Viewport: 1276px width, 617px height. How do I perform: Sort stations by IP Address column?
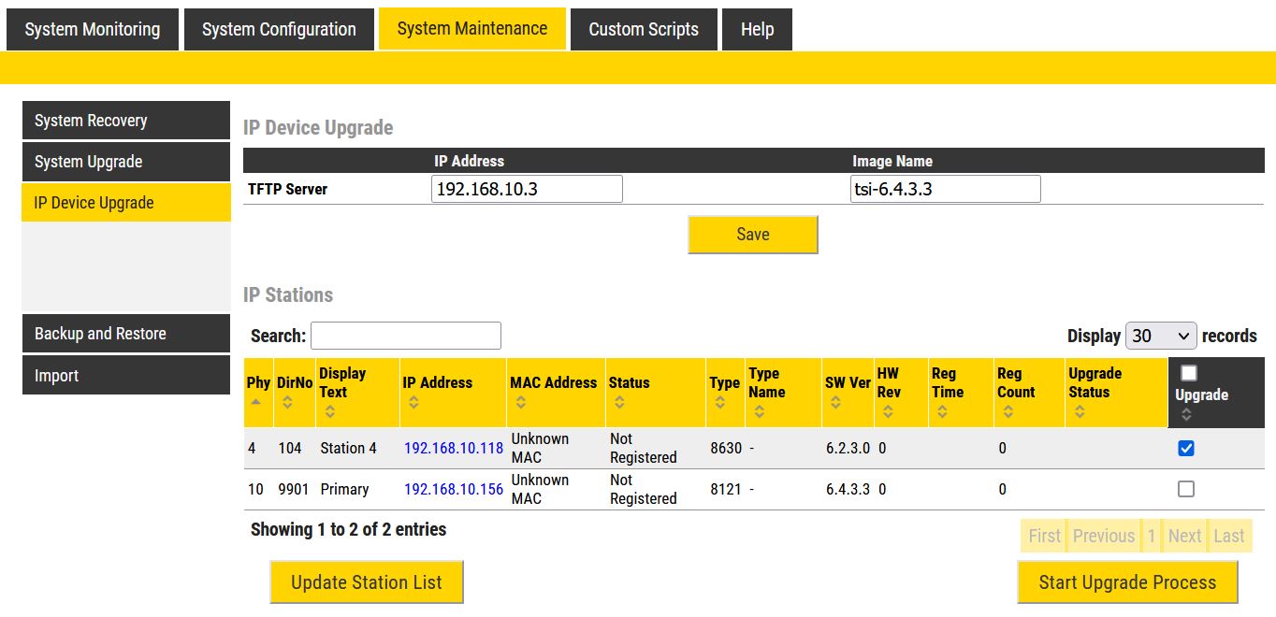tap(413, 403)
